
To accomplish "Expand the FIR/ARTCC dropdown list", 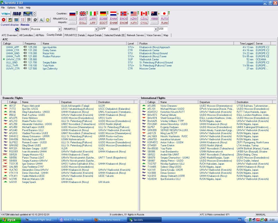I will [96, 29].
